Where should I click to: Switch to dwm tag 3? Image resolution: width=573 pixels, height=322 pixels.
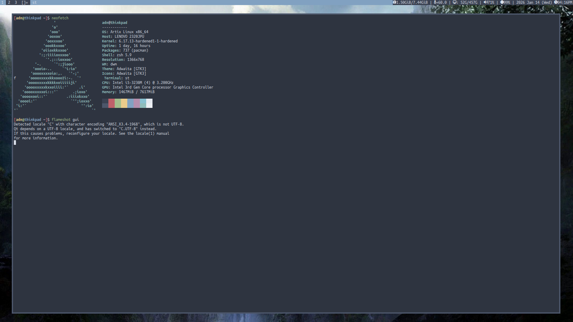tap(16, 3)
